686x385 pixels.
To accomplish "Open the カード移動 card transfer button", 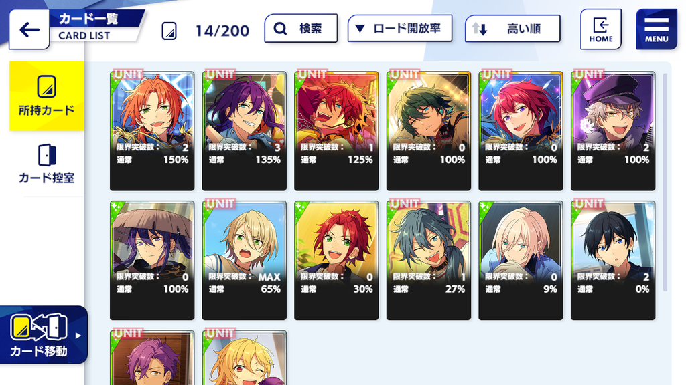I will (43, 335).
